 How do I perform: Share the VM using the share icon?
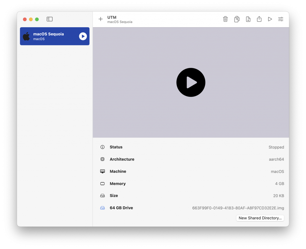click(259, 19)
